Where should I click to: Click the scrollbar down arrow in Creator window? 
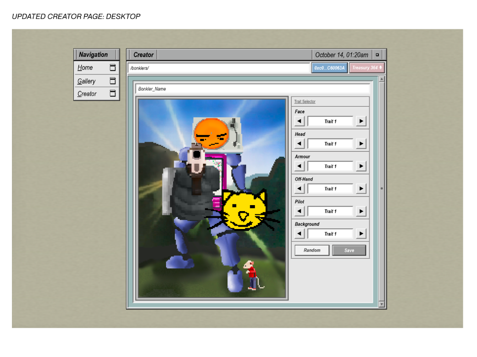point(382,304)
